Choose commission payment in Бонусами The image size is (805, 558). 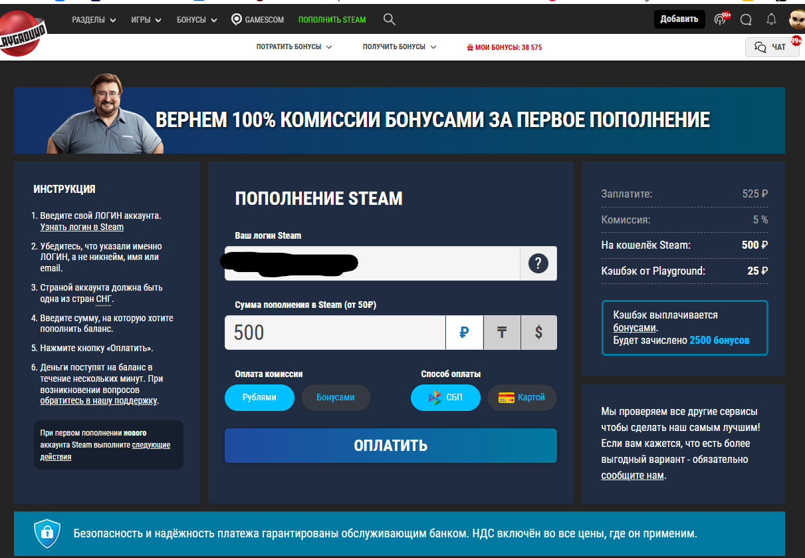(x=336, y=398)
